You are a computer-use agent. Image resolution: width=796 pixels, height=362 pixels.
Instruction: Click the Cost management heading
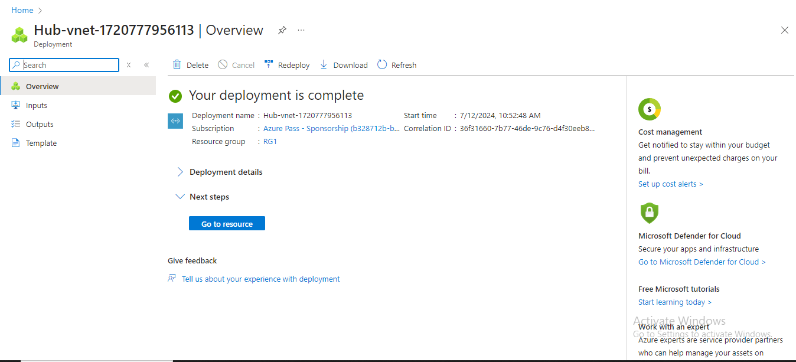coord(670,132)
